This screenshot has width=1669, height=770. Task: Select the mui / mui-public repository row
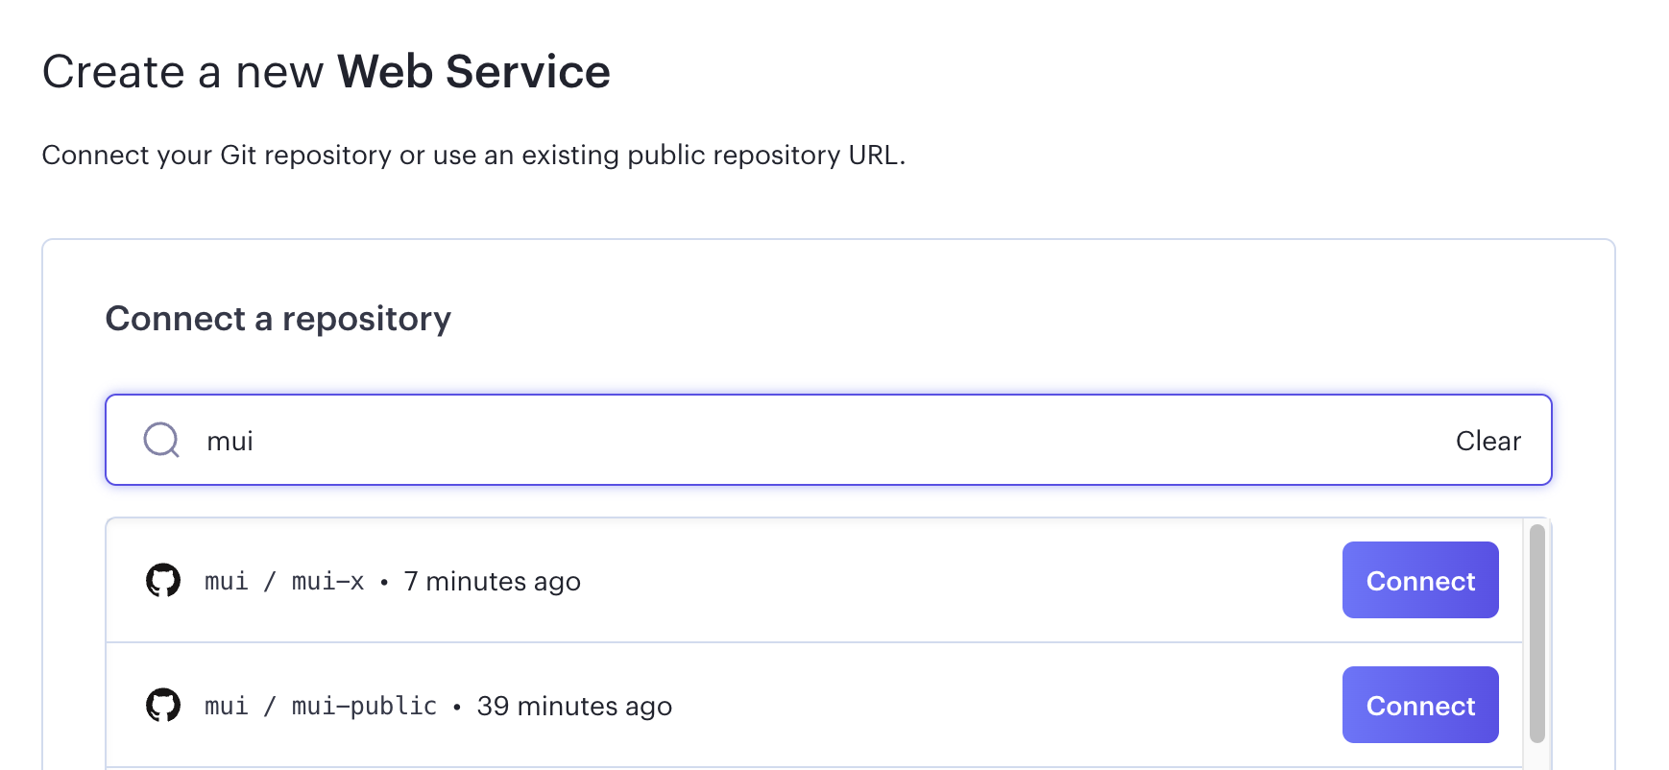768,705
